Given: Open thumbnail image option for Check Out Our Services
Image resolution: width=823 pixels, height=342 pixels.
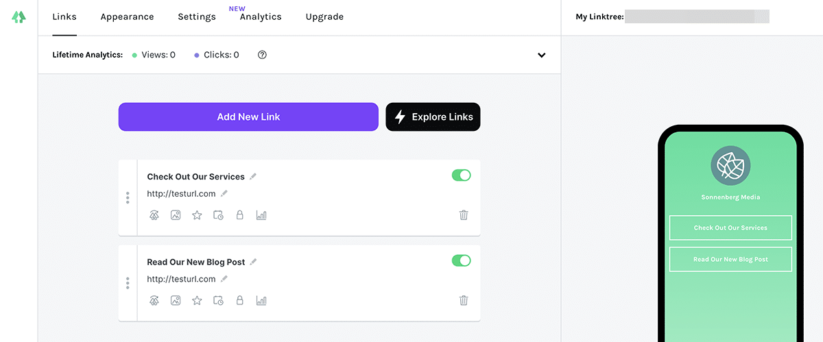Looking at the screenshot, I should [x=176, y=215].
